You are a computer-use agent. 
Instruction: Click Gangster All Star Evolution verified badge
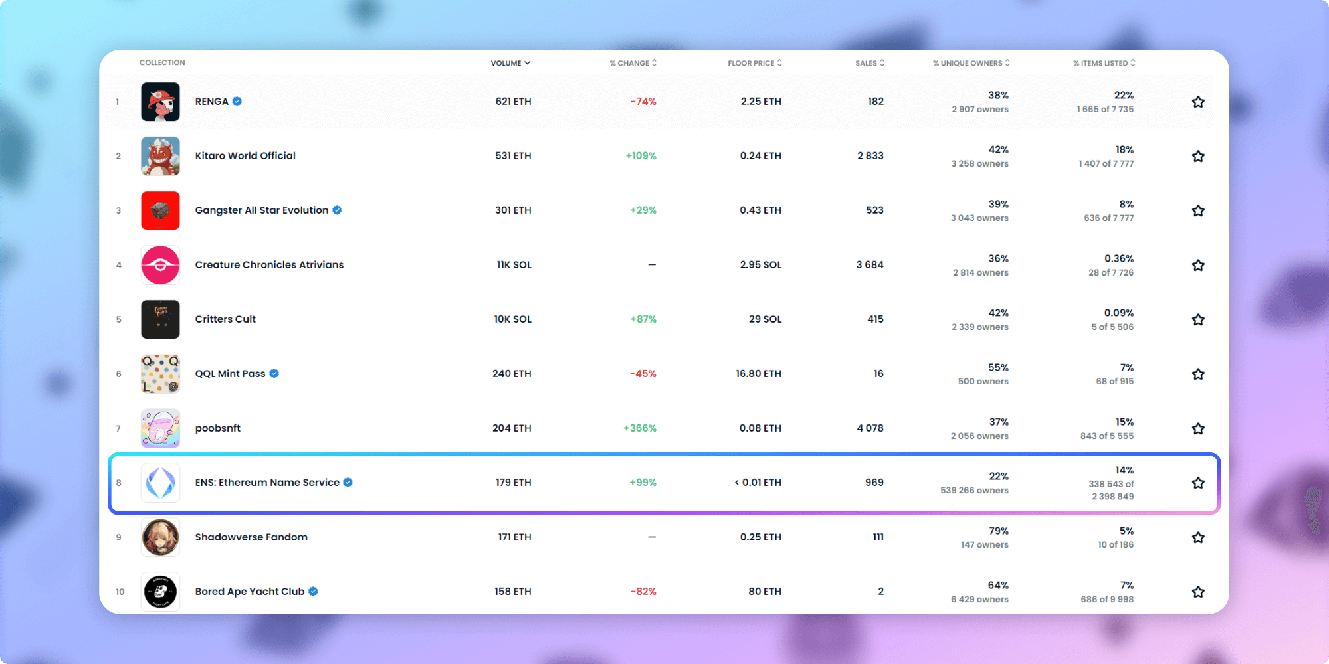pos(337,210)
